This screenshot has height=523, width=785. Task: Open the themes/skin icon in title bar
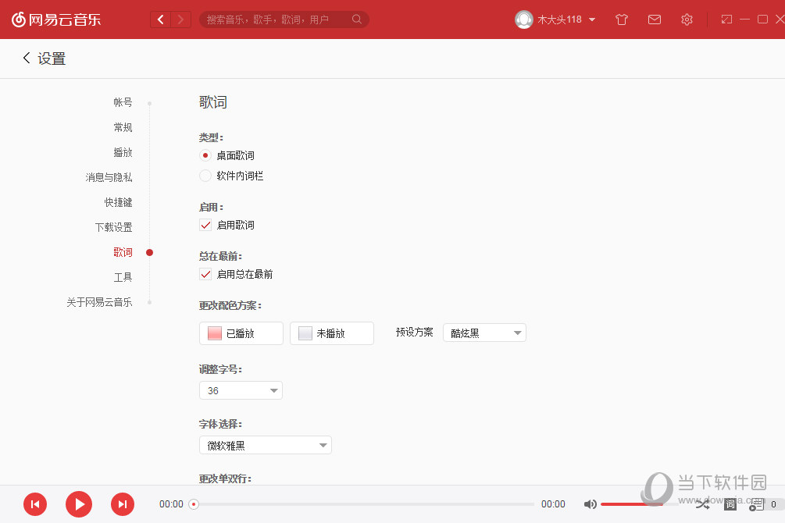621,19
